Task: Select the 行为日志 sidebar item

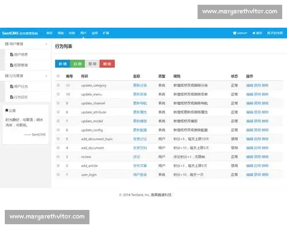Action: click(x=28, y=97)
